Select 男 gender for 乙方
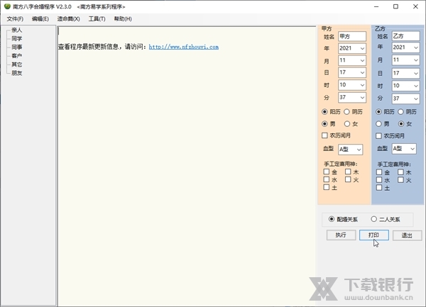 point(378,124)
